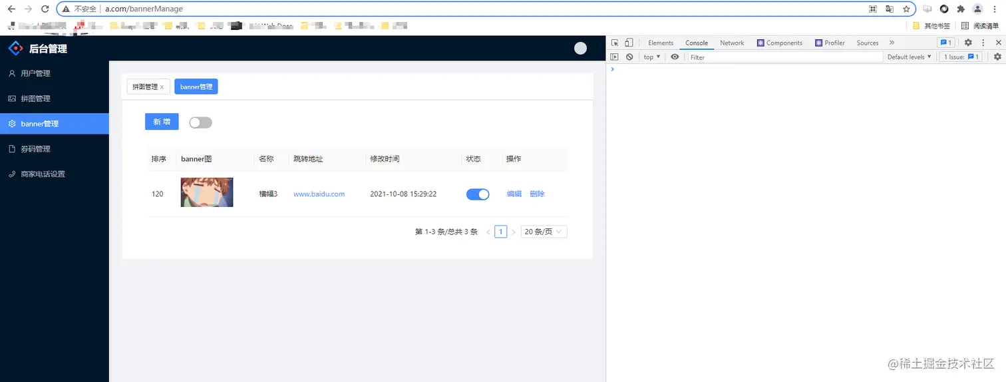Click the 1 Issue button in console

click(x=960, y=57)
